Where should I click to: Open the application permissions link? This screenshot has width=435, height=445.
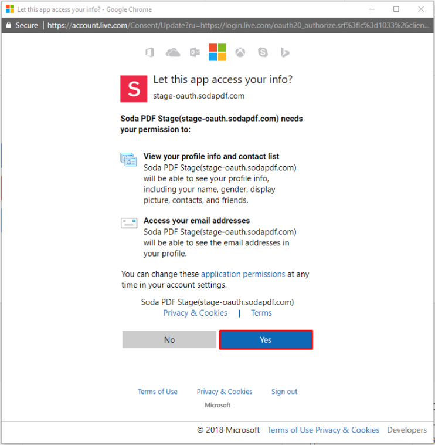click(x=243, y=274)
